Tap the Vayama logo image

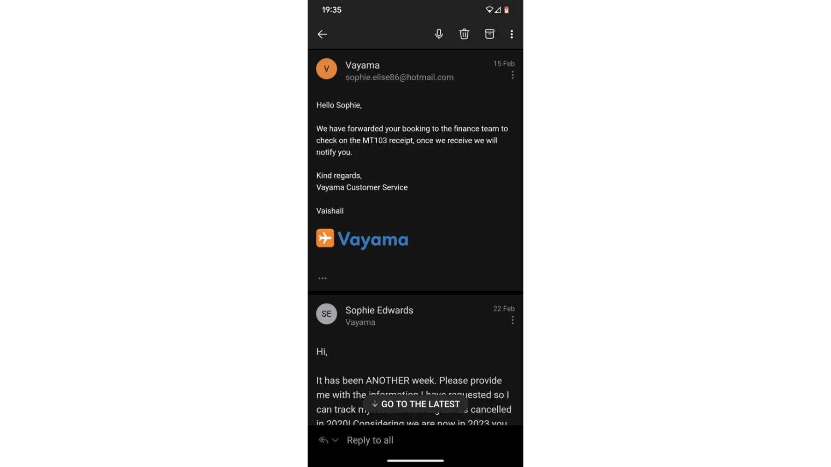[362, 239]
